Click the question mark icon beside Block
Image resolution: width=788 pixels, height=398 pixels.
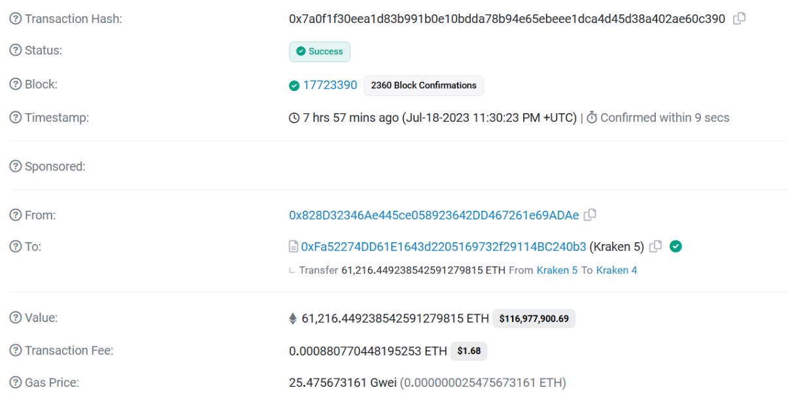point(14,84)
